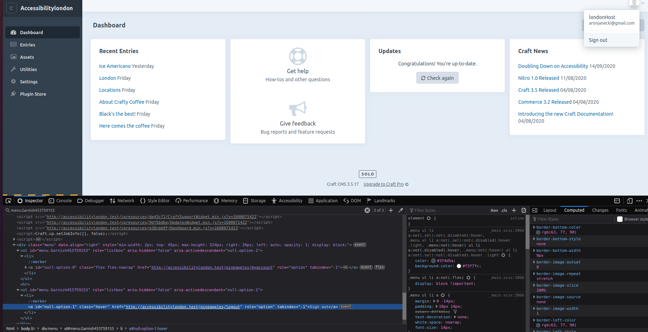648x332 pixels.
Task: Click the add new rule plus icon
Action: point(514,210)
